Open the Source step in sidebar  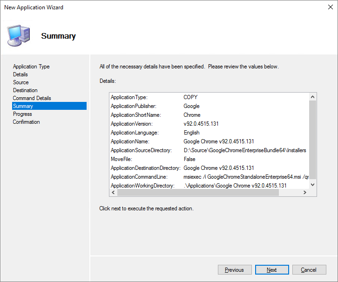click(x=21, y=82)
